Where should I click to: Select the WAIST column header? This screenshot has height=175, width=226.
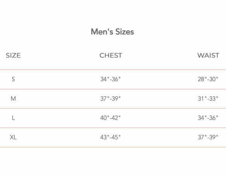[x=208, y=56]
